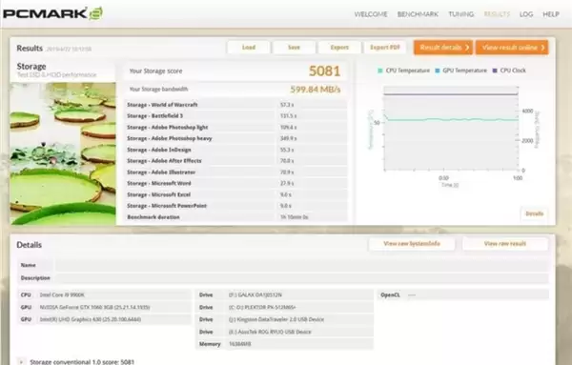Click View result online button
The image size is (572, 365).
coord(512,48)
